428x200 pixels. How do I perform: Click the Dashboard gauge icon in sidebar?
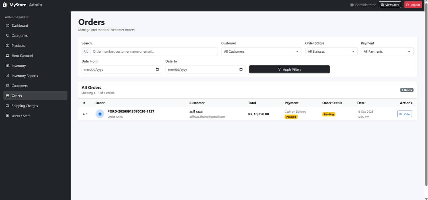8,26
